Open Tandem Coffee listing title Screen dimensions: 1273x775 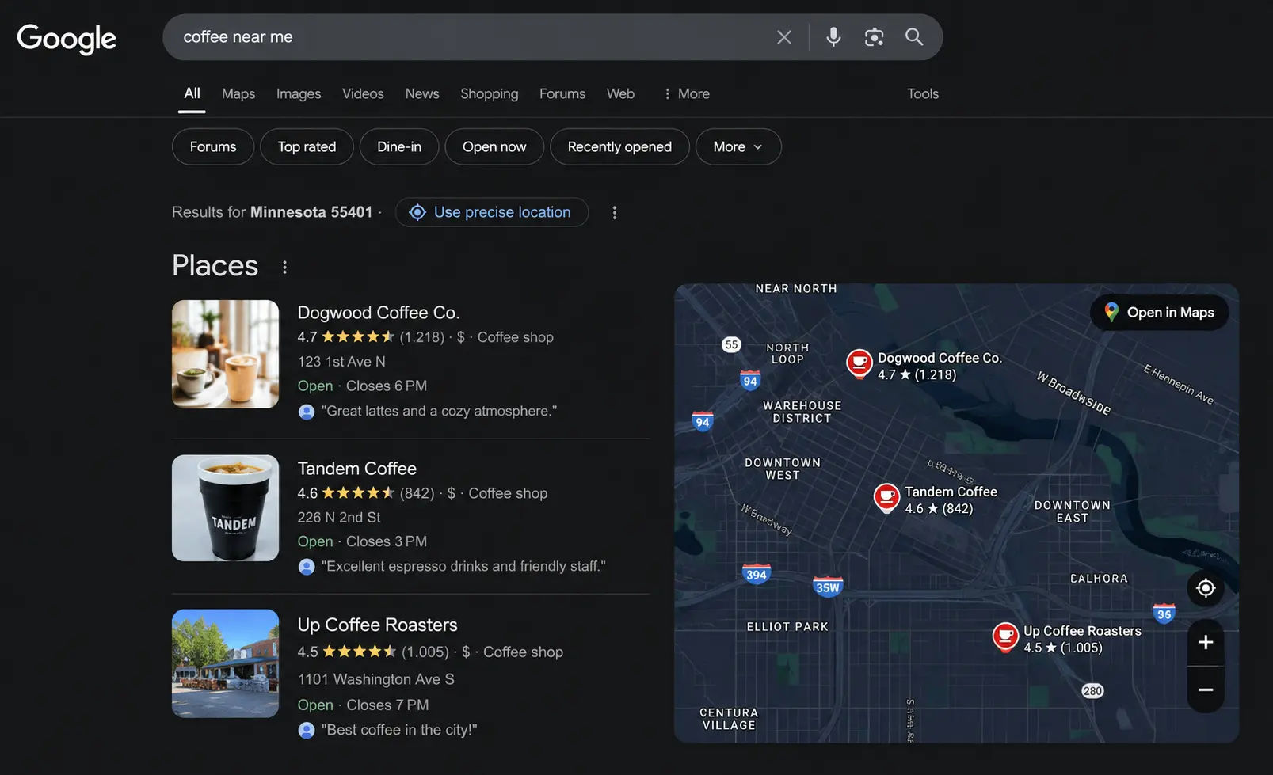pyautogui.click(x=357, y=469)
